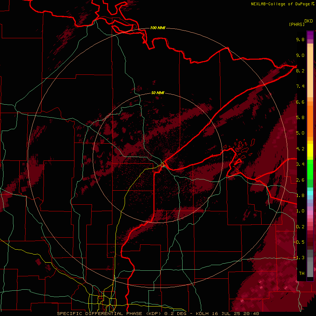
Task: Pick the purple segment atop the color bar
Action: 310,35
